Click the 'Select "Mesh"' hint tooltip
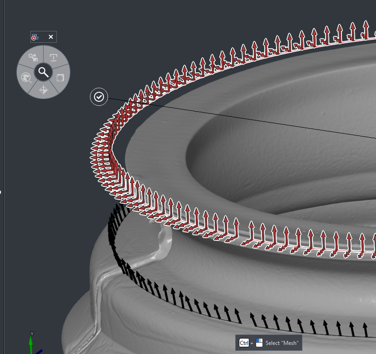This screenshot has height=354, width=376. pyautogui.click(x=268, y=343)
